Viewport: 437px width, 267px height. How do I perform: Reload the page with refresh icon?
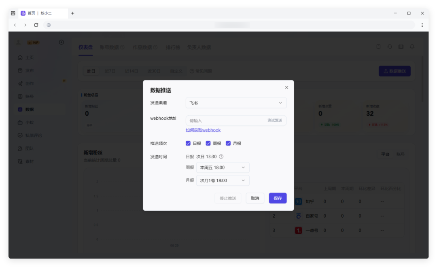pyautogui.click(x=36, y=25)
